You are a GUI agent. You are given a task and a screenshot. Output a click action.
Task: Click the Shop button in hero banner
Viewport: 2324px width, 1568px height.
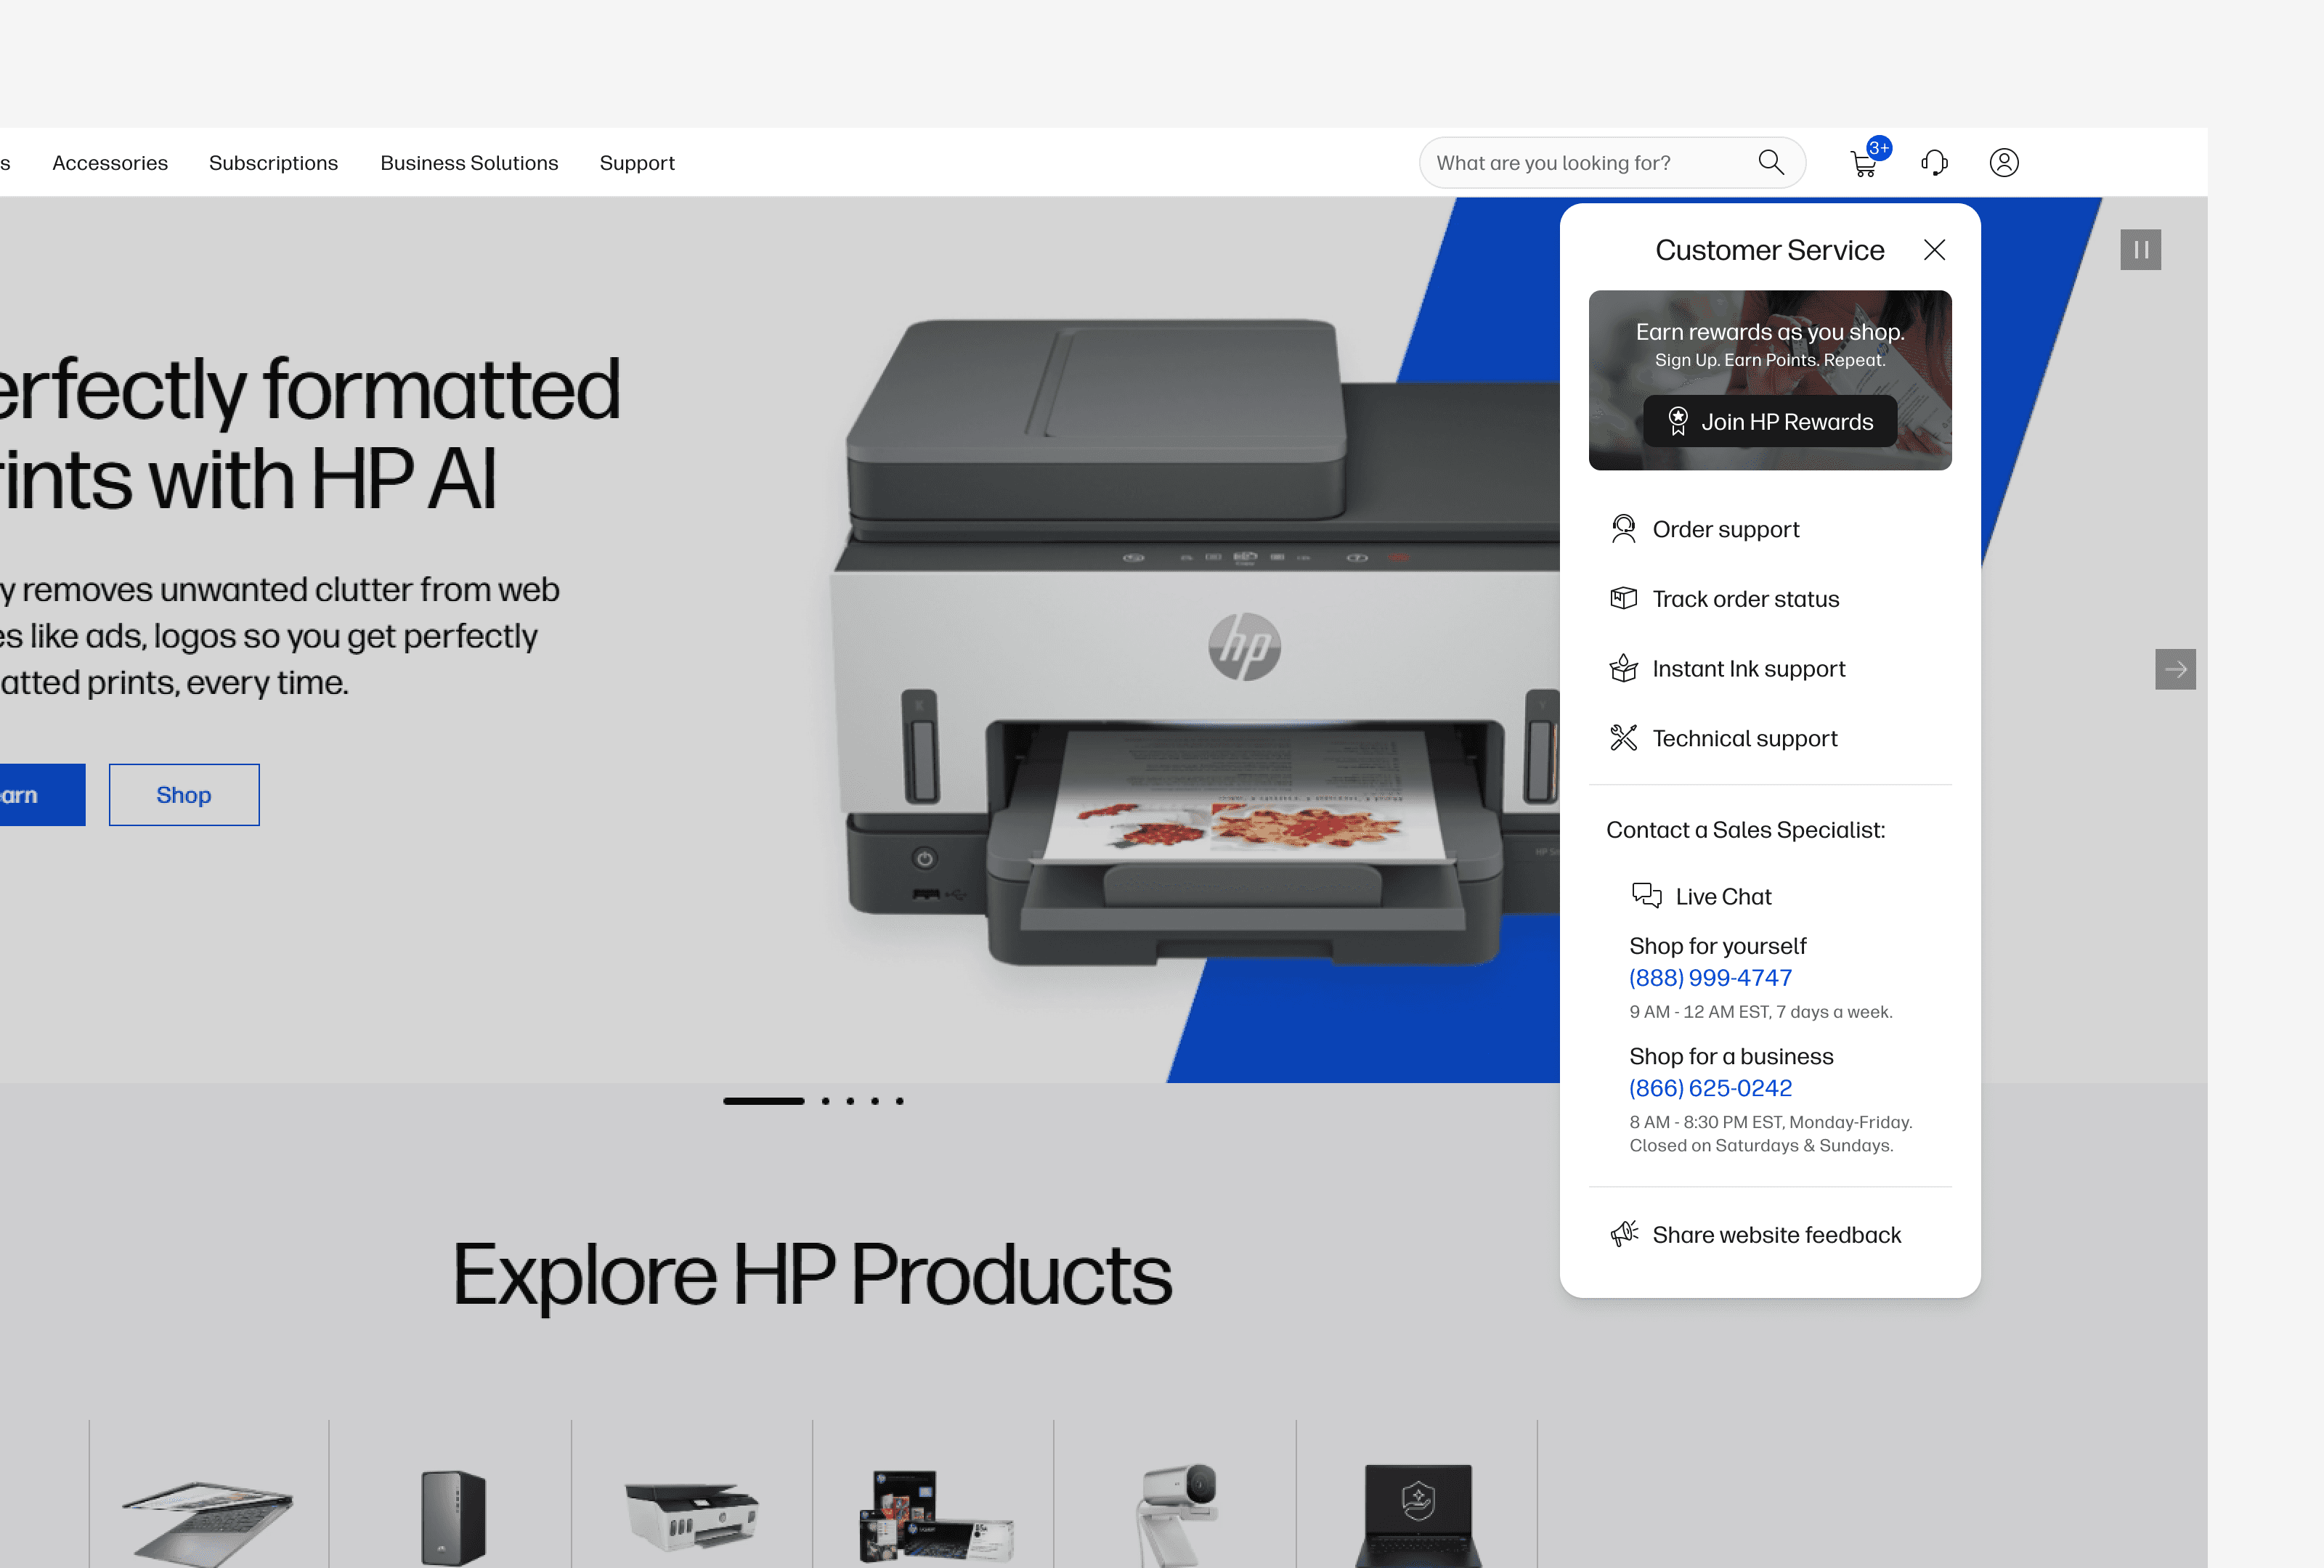[x=184, y=796]
